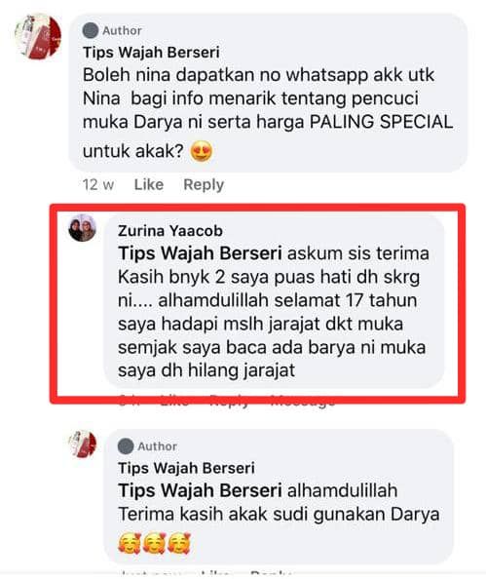Image resolution: width=486 pixels, height=579 pixels.
Task: Open Zurina Yaacob's profile name
Action: [x=170, y=231]
